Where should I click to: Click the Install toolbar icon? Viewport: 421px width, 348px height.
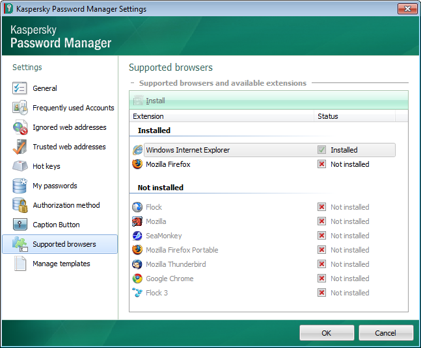coord(139,101)
